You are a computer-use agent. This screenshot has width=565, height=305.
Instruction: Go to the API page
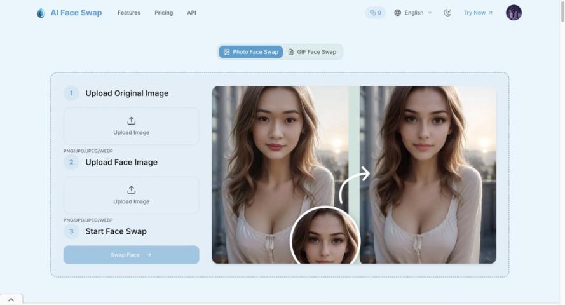click(x=191, y=13)
